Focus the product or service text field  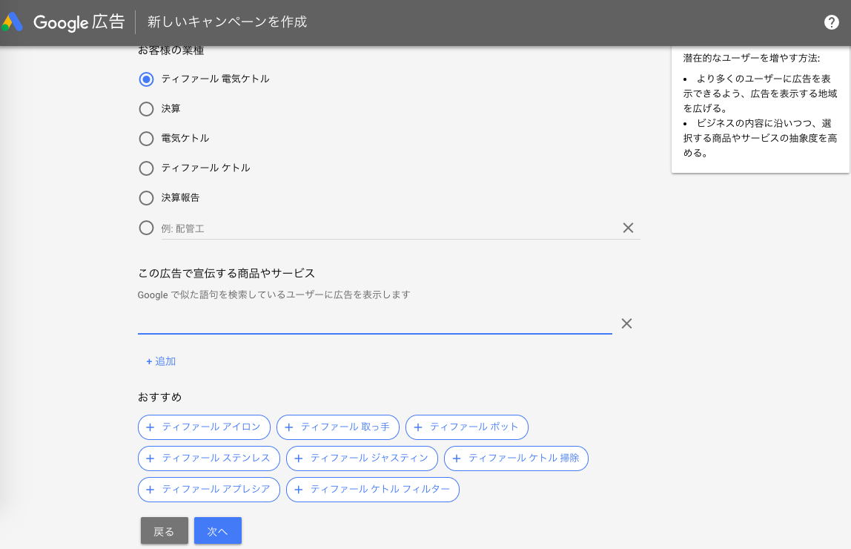(374, 323)
